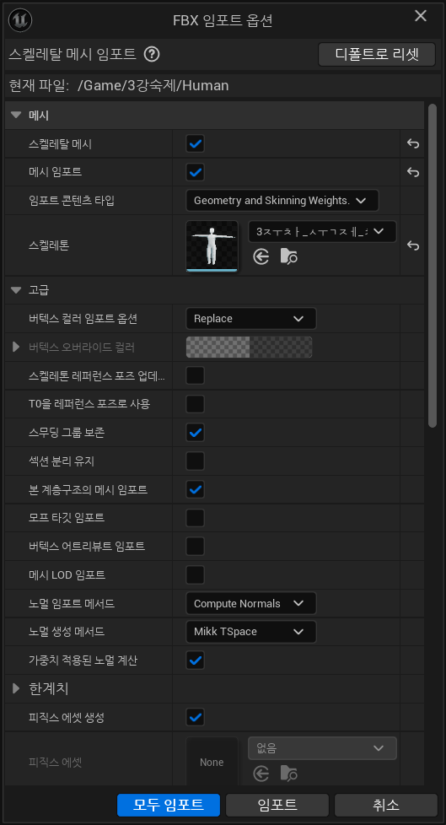Image resolution: width=446 pixels, height=825 pixels.
Task: Browse to 스켈레톤 asset in content browser
Action: (x=288, y=256)
